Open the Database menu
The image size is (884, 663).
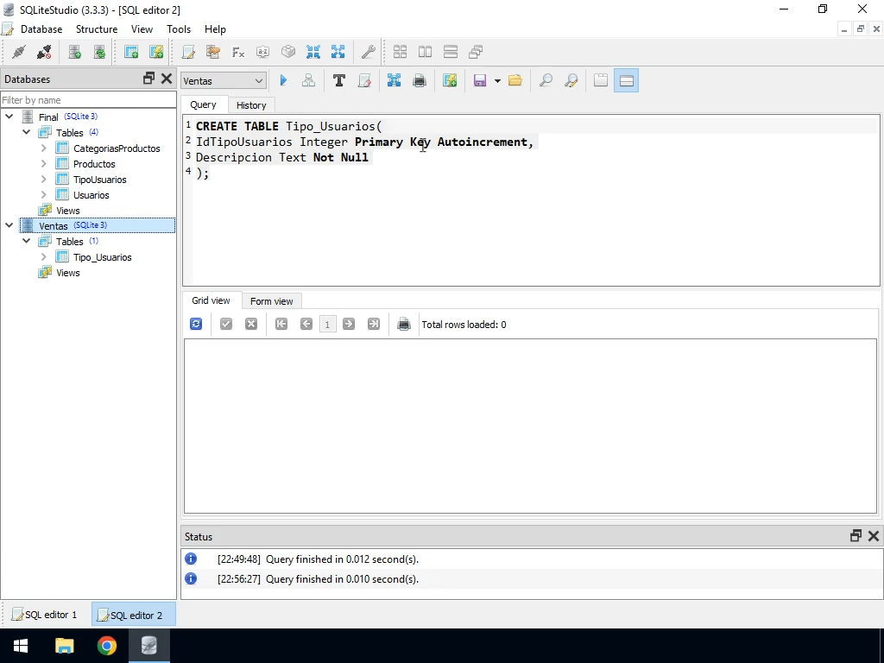41,28
